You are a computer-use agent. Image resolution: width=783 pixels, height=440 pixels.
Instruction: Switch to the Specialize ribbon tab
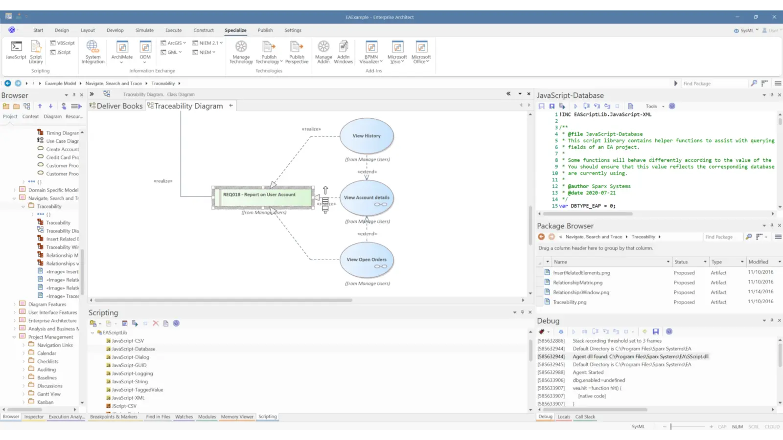pos(235,30)
